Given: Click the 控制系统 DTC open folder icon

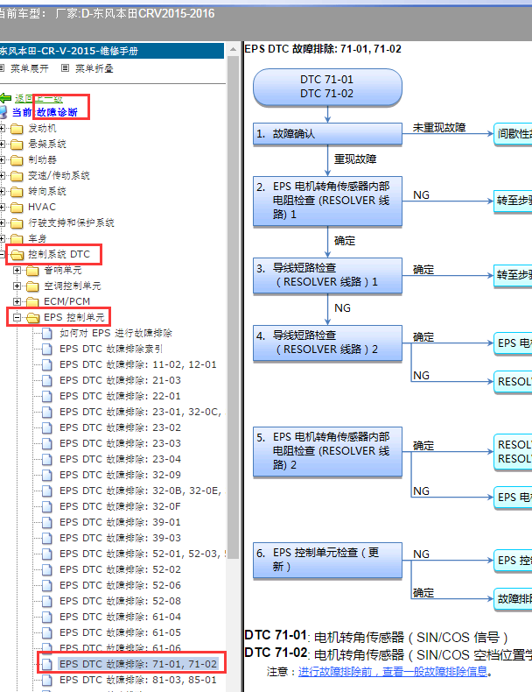Looking at the screenshot, I should [17, 255].
